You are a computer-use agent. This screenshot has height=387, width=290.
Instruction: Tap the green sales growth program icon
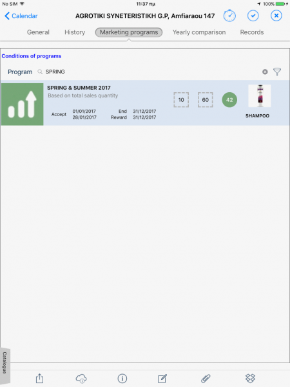click(x=22, y=104)
